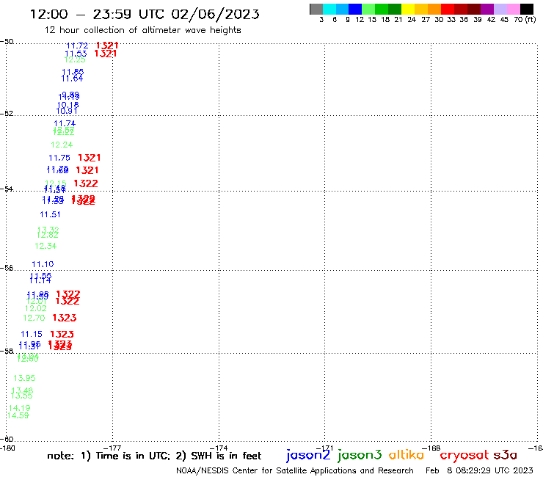Select the bright red swatch in the color scale

click(448, 9)
